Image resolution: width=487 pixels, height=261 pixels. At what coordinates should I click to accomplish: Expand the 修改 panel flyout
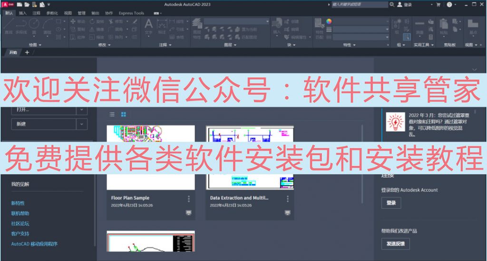coord(104,45)
